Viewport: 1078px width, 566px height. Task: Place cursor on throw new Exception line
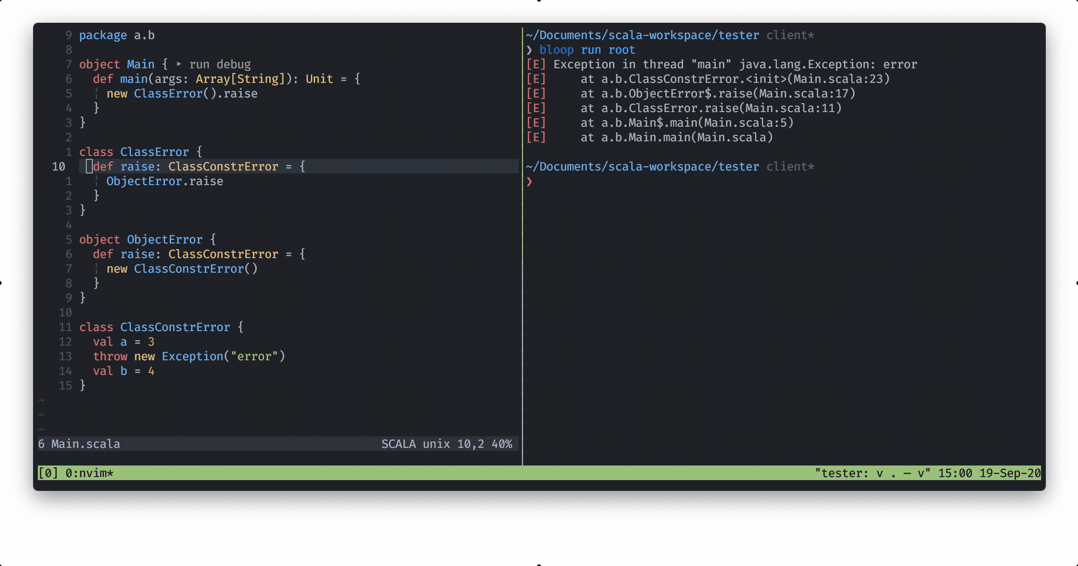coord(189,356)
